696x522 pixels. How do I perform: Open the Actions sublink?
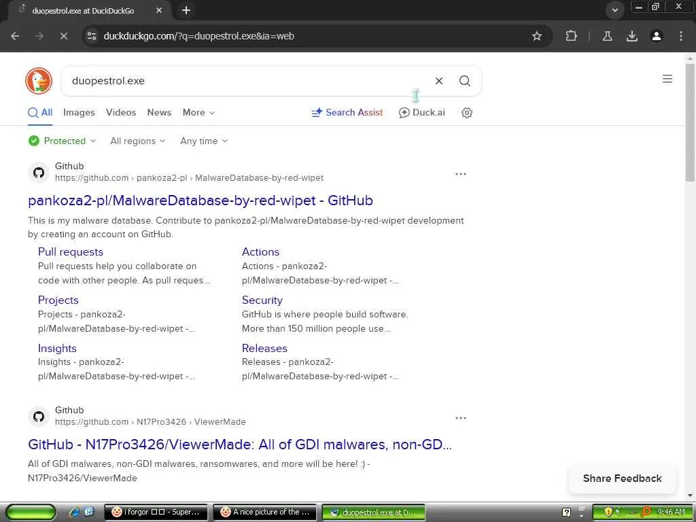tap(260, 251)
